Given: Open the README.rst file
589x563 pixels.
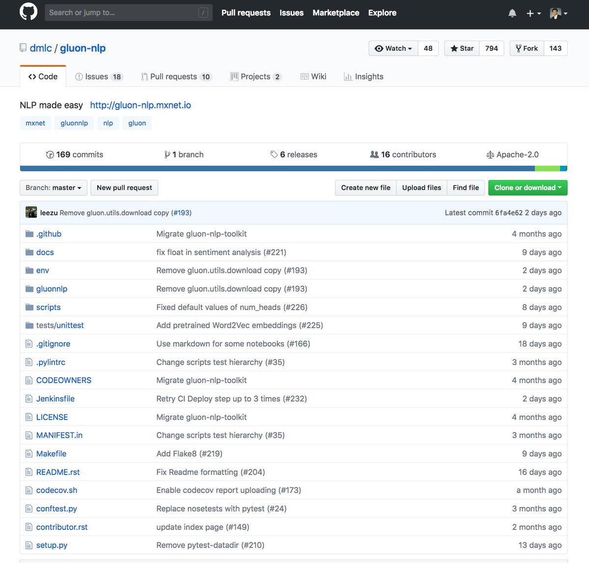Looking at the screenshot, I should pos(58,472).
